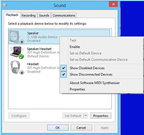Screen dimensions: 144x135
Task: Open About Software MIDI Synthesiser
Action: point(101,83)
